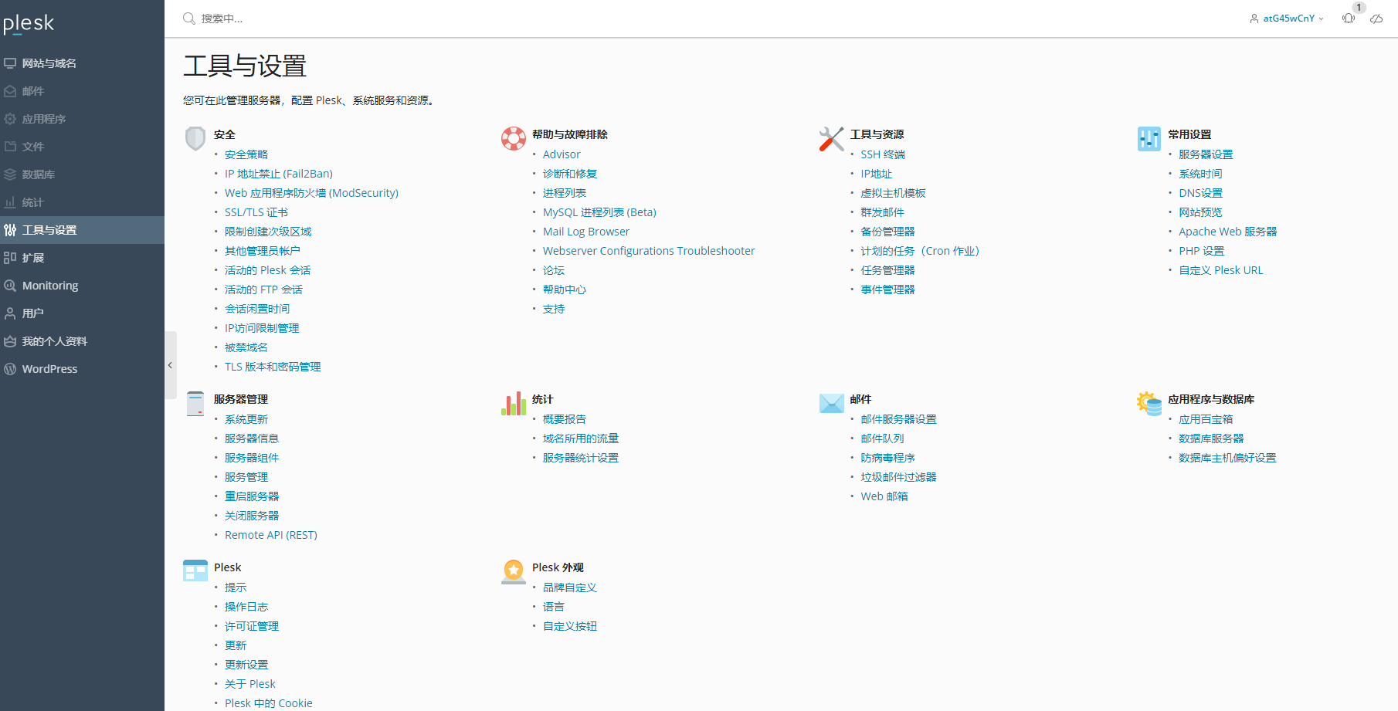
Task: Click the 网站与域名 monitor icon in sidebar
Action: point(10,63)
